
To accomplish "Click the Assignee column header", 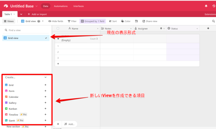I will [150, 28].
